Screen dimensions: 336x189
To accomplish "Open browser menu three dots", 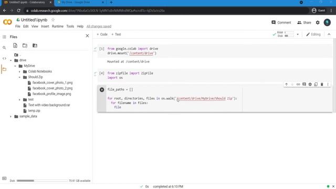I will tap(331, 10).
